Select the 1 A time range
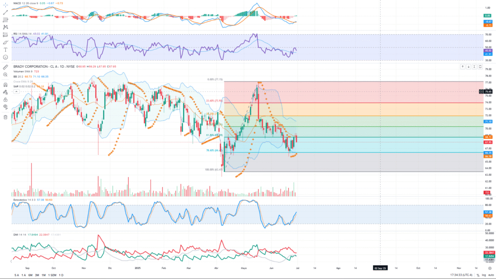The height and width of the screenshot is (279, 496). [24, 275]
